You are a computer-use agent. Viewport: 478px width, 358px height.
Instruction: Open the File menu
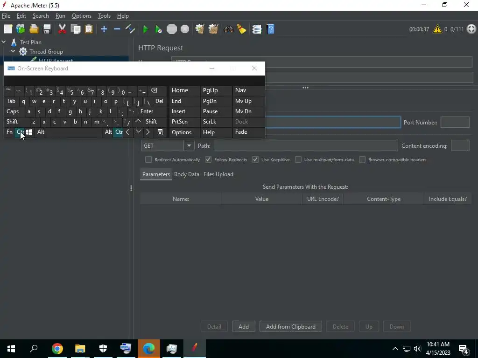coord(6,16)
